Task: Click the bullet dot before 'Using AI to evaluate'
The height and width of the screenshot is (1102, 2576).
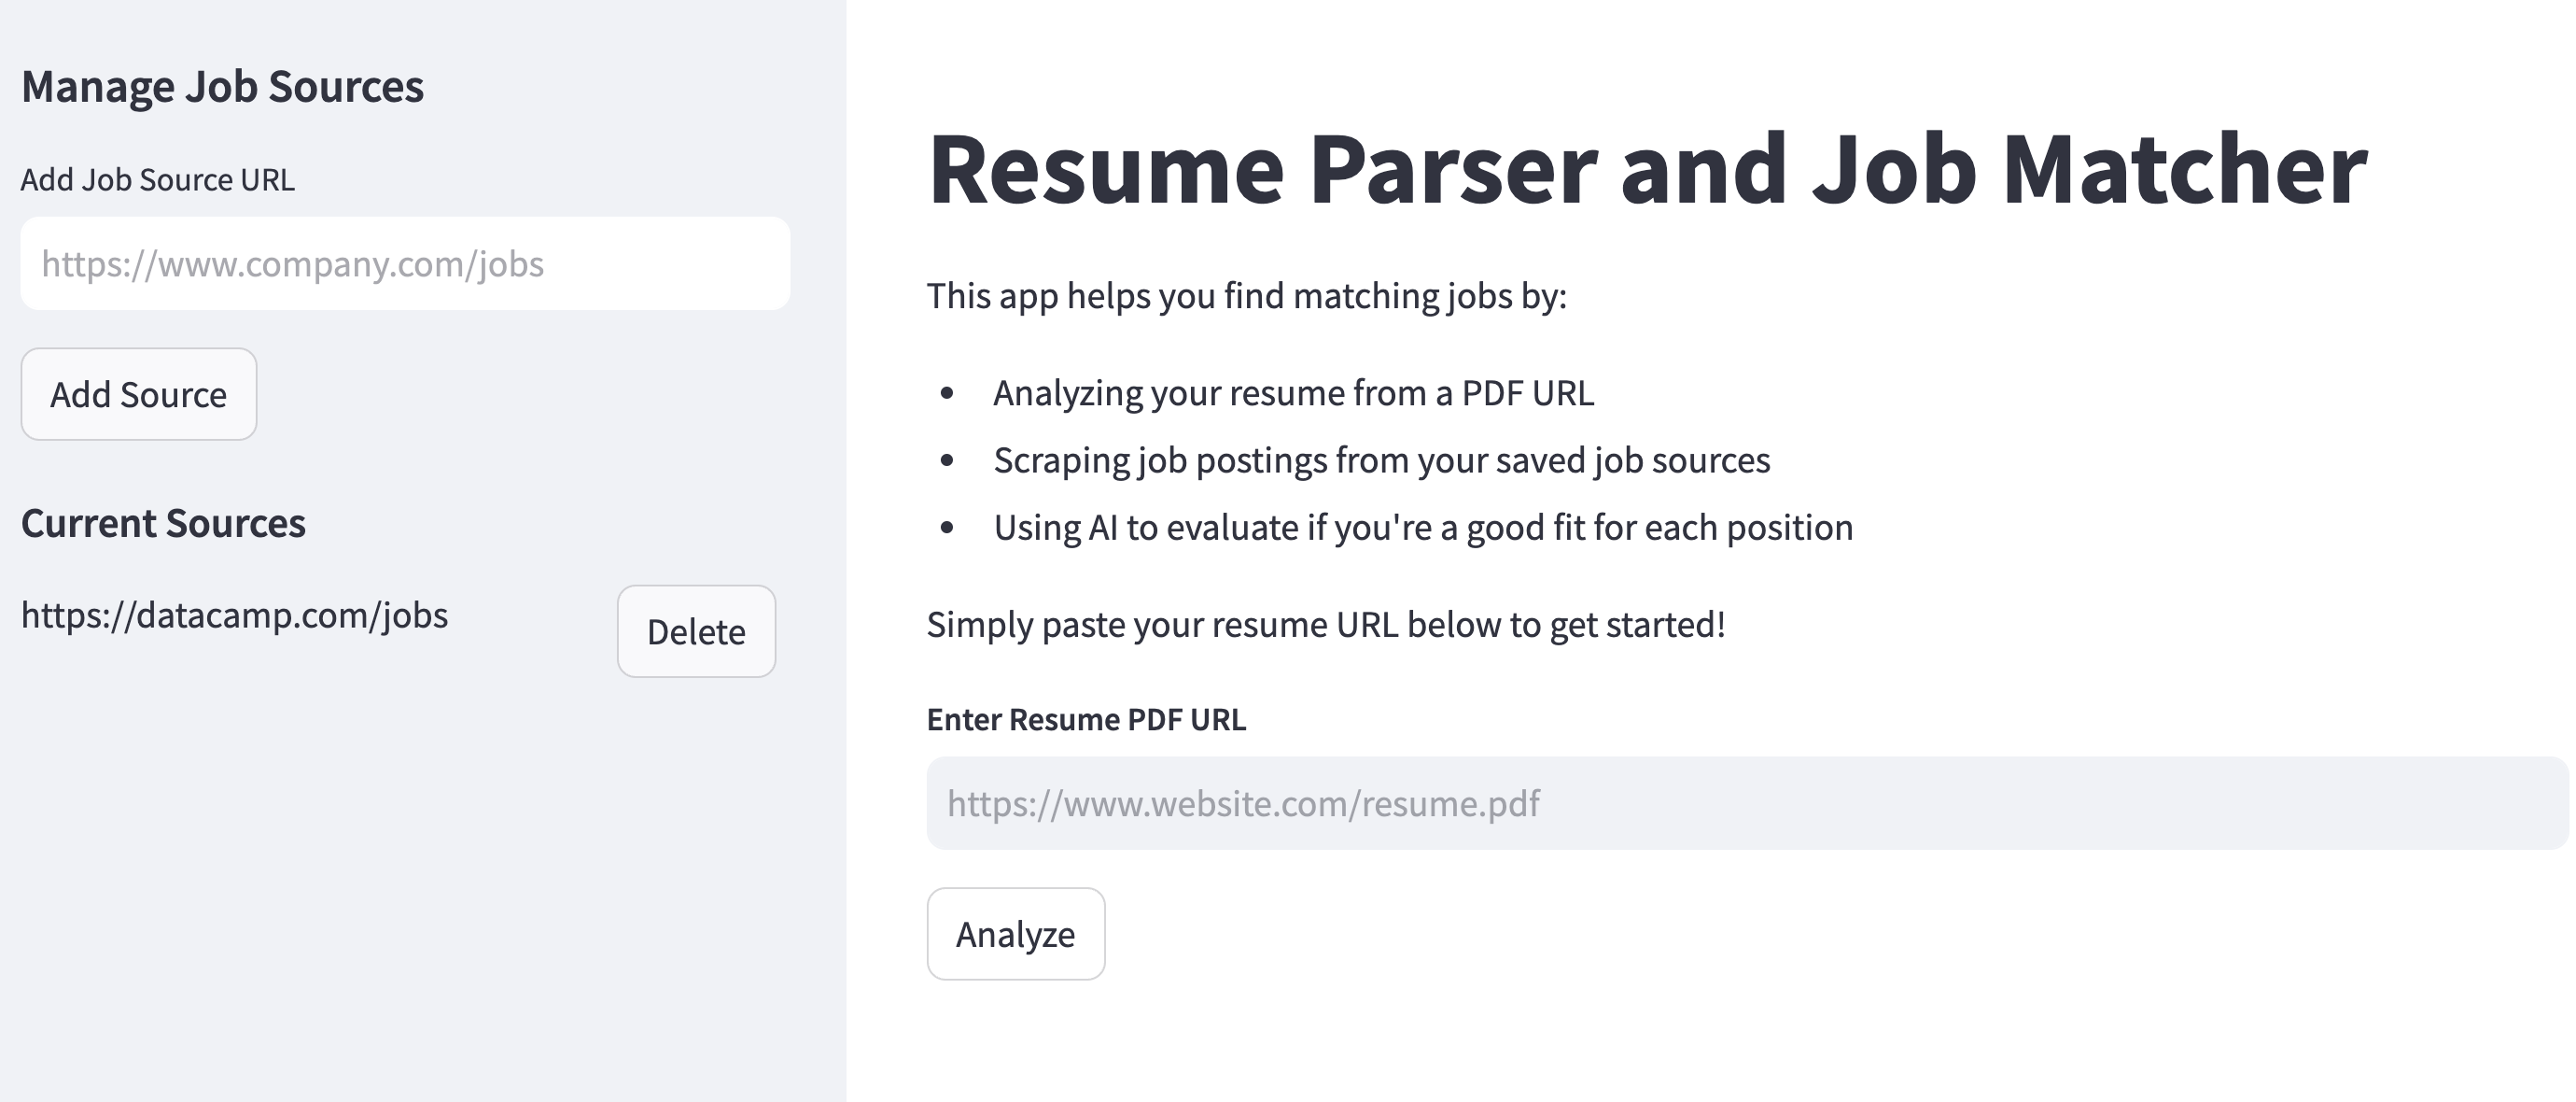Action: pos(947,528)
